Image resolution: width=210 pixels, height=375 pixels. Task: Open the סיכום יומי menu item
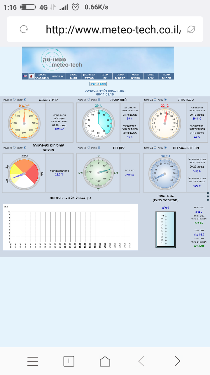coord(104,76)
